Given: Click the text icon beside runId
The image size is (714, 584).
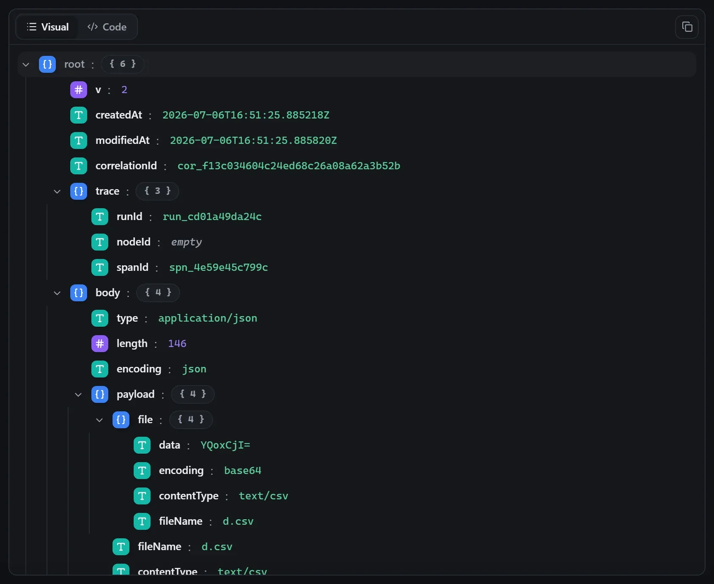Looking at the screenshot, I should [x=100, y=217].
